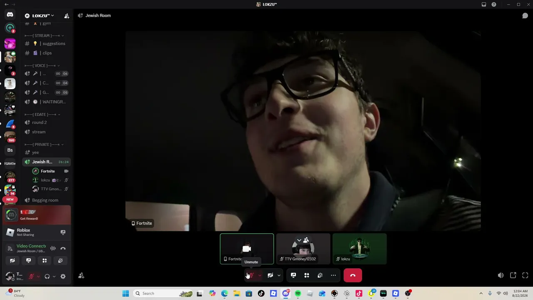This screenshot has width=533, height=300.
Task: Open the Bs server
Action: [10, 150]
